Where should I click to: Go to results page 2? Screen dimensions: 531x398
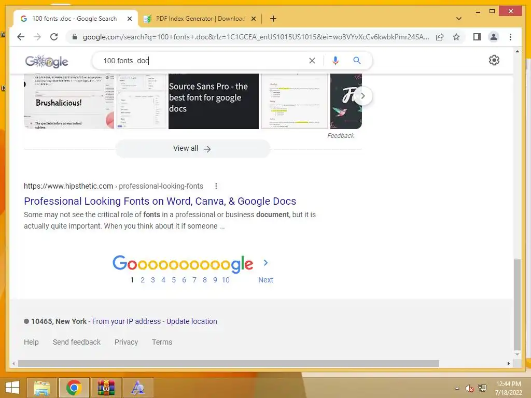click(143, 280)
